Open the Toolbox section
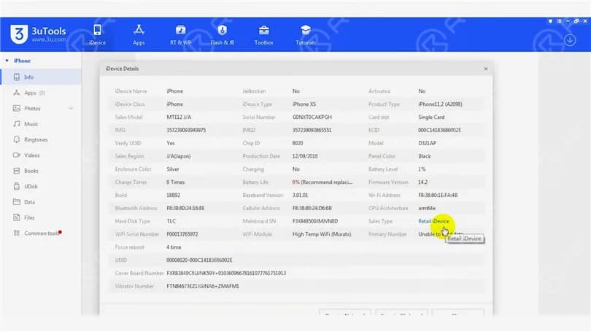 click(x=264, y=35)
